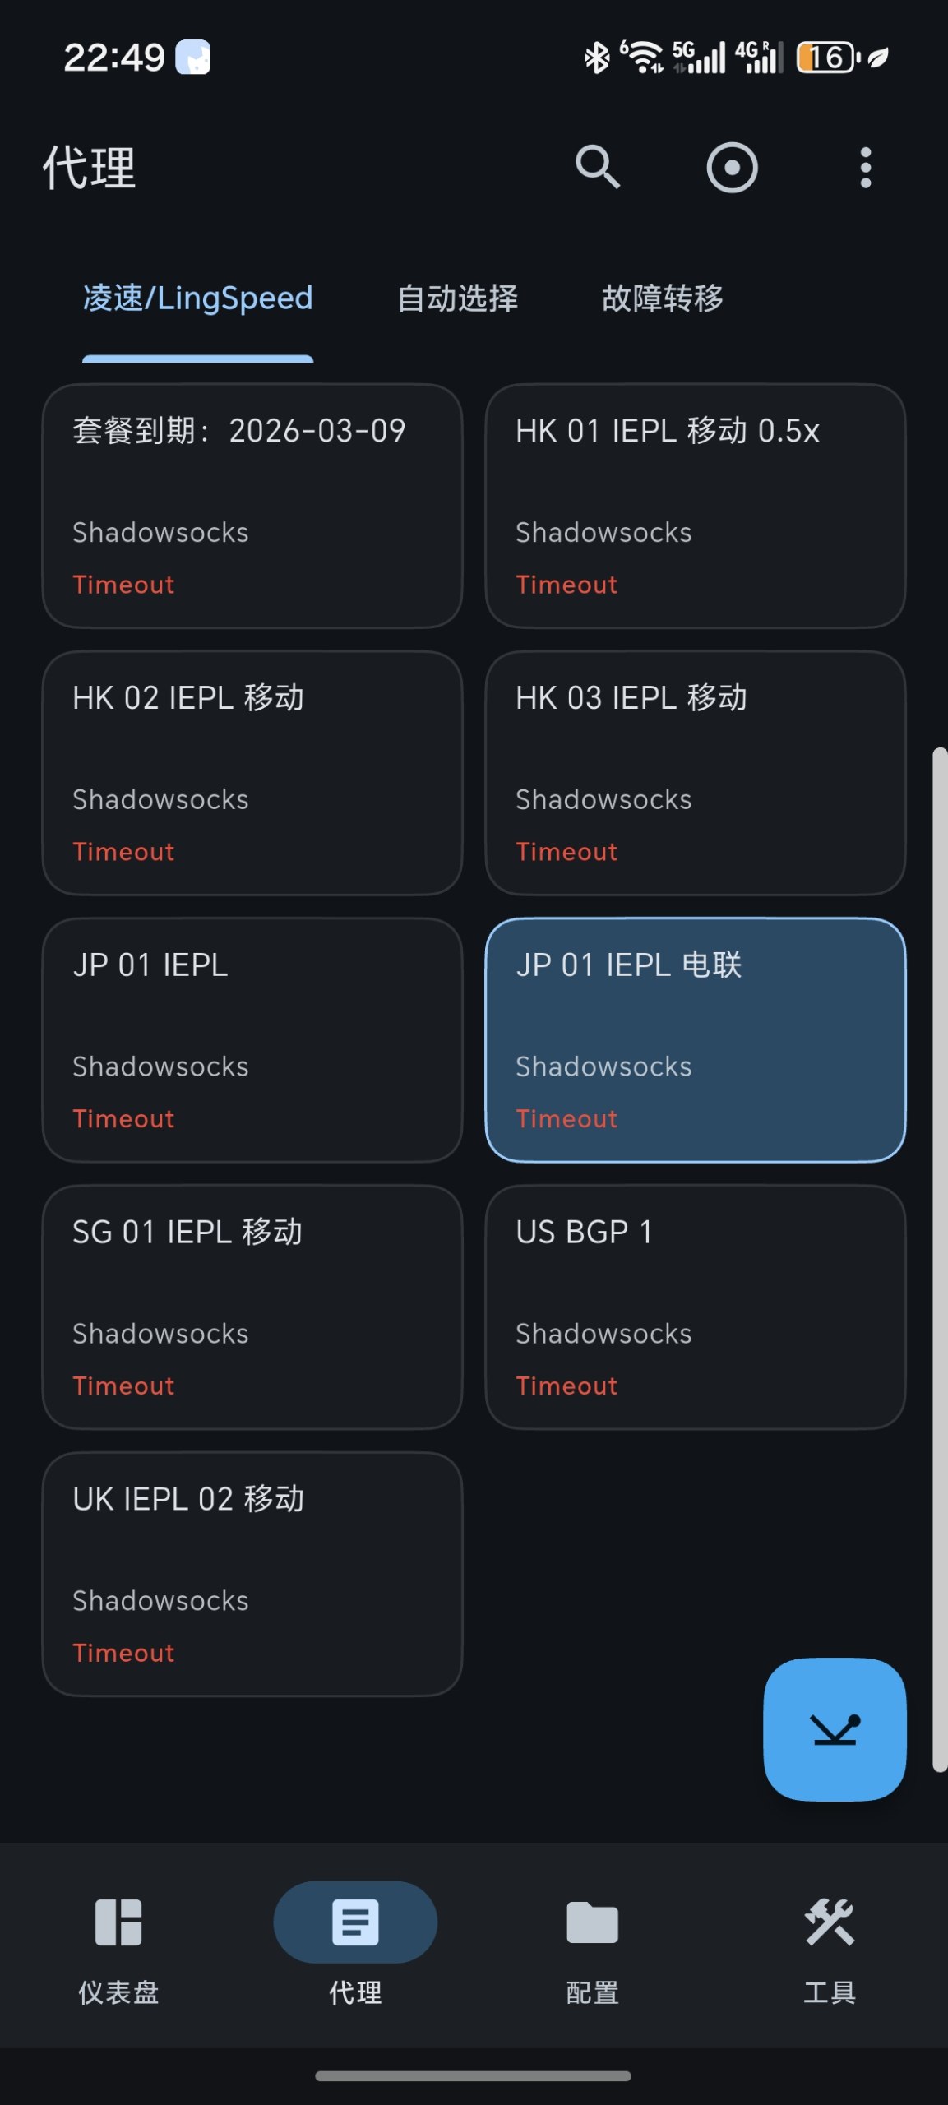The image size is (948, 2105).
Task: Choose the UK IEPL 02 移动 node
Action: click(252, 1574)
